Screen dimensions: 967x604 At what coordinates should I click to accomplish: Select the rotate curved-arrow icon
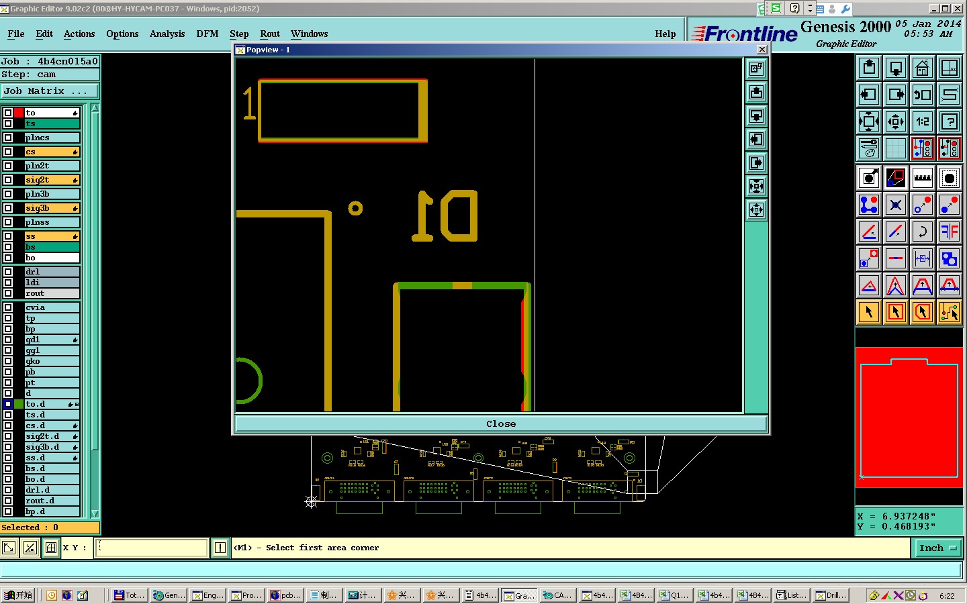pos(923,232)
